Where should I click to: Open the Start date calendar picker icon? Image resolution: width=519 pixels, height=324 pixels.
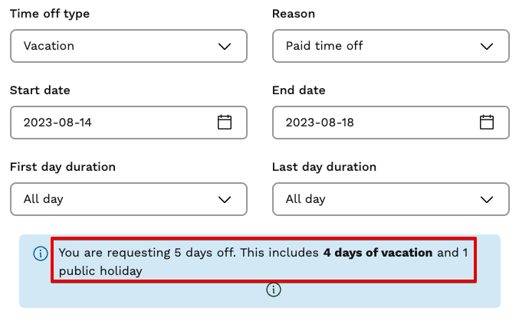[225, 122]
